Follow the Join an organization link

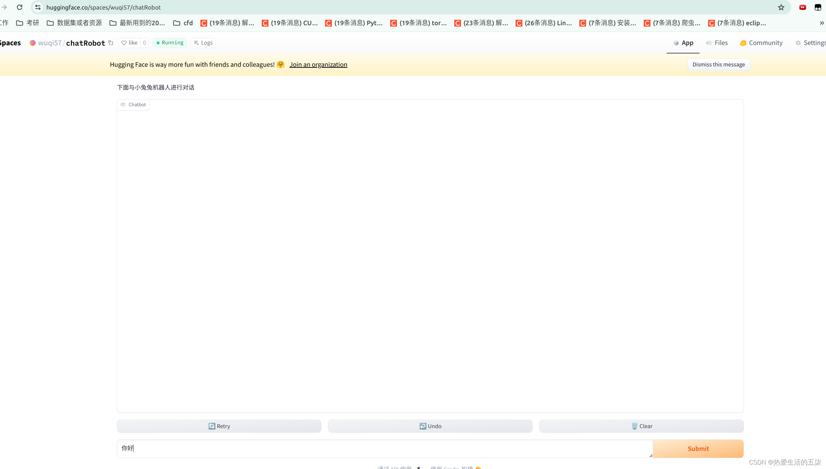318,65
